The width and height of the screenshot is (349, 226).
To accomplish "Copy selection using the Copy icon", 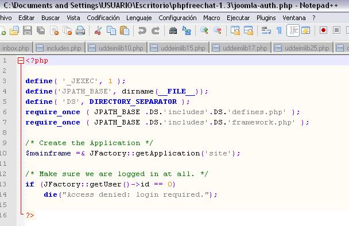I will (x=111, y=30).
